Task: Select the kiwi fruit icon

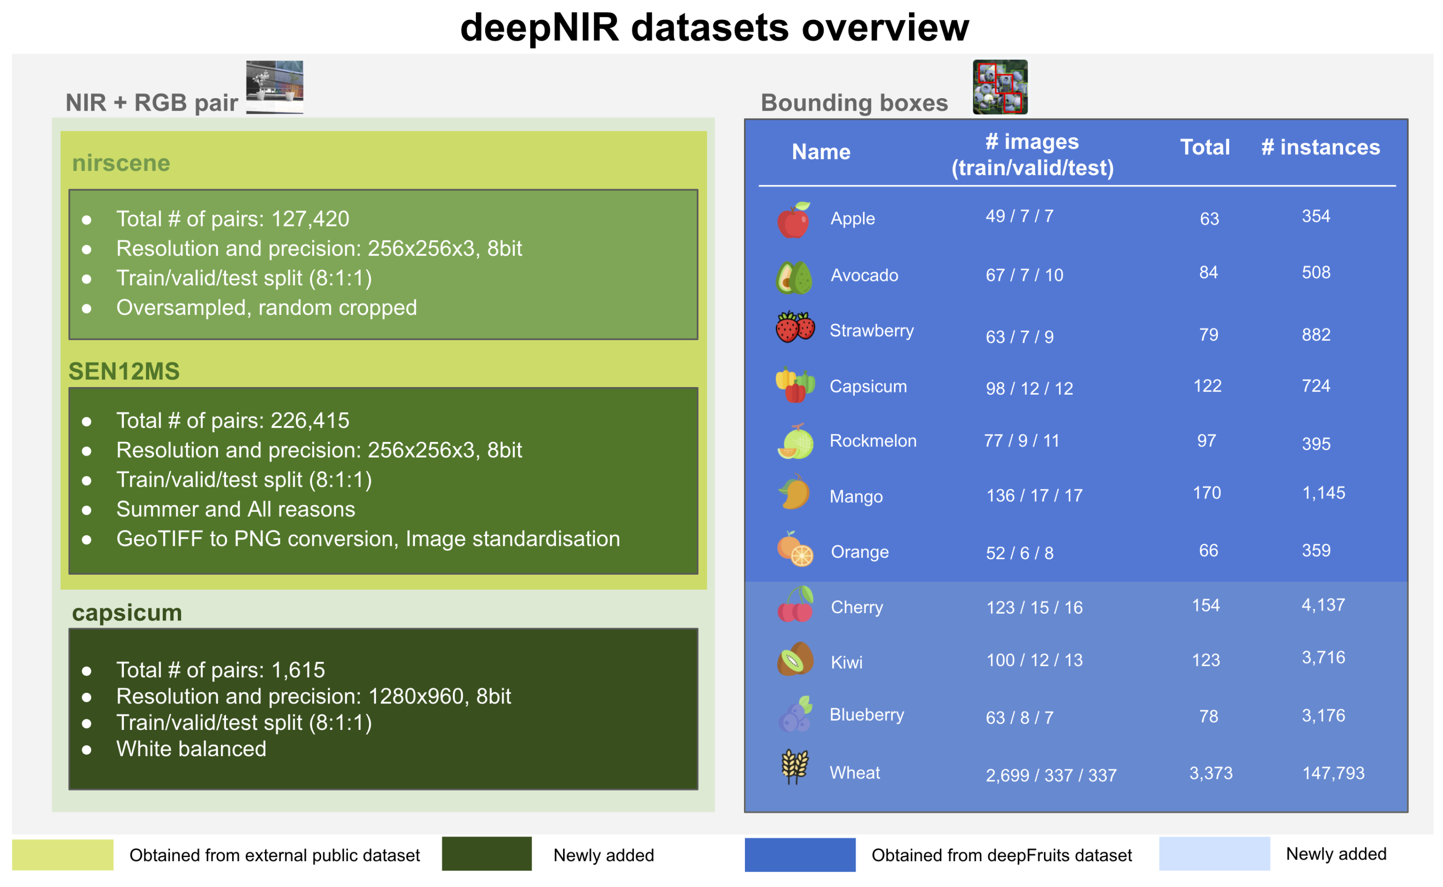Action: point(795,659)
